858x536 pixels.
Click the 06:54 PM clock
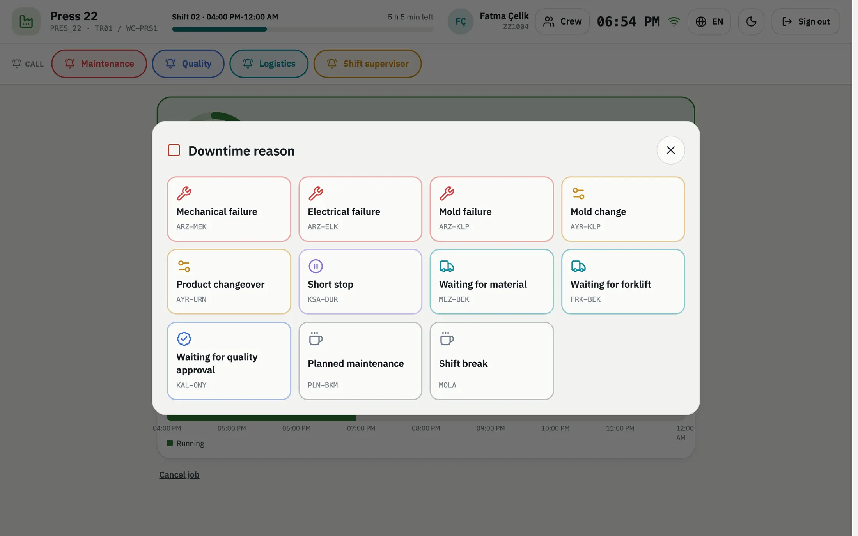point(628,21)
